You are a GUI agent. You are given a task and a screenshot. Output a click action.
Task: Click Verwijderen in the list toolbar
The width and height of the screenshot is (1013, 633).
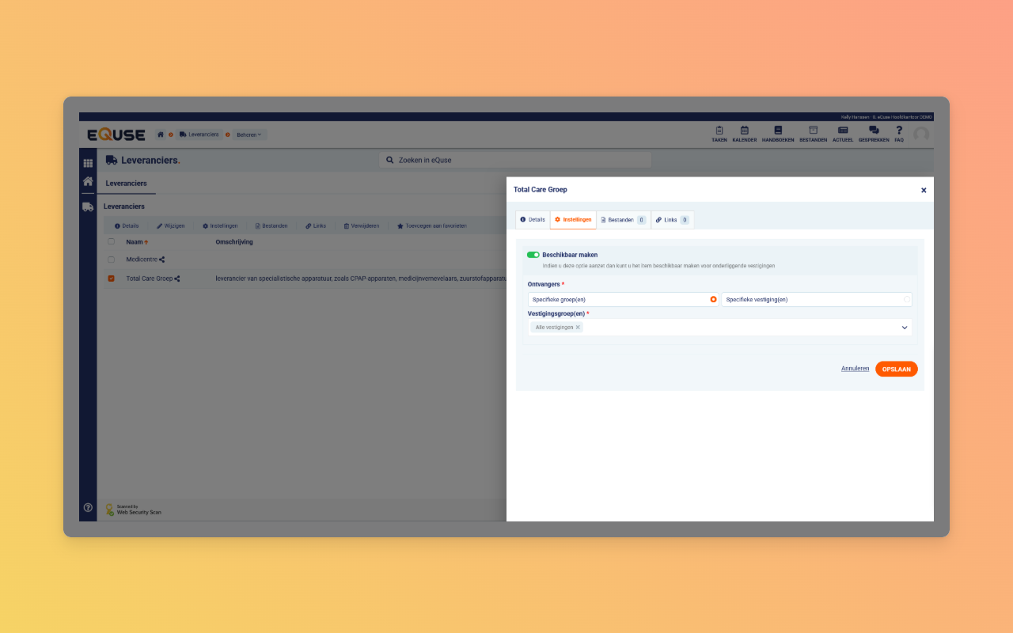click(x=361, y=226)
